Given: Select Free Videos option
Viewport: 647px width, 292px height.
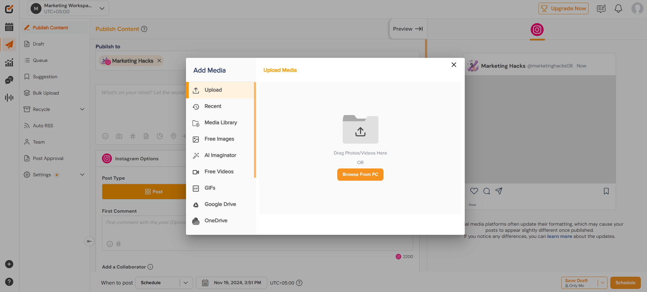Looking at the screenshot, I should point(220,172).
